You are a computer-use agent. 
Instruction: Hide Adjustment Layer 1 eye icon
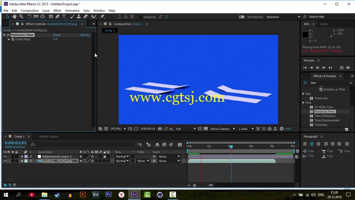tap(5, 156)
